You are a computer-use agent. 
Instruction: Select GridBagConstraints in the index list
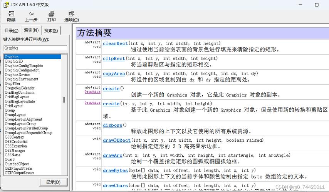point(20,93)
